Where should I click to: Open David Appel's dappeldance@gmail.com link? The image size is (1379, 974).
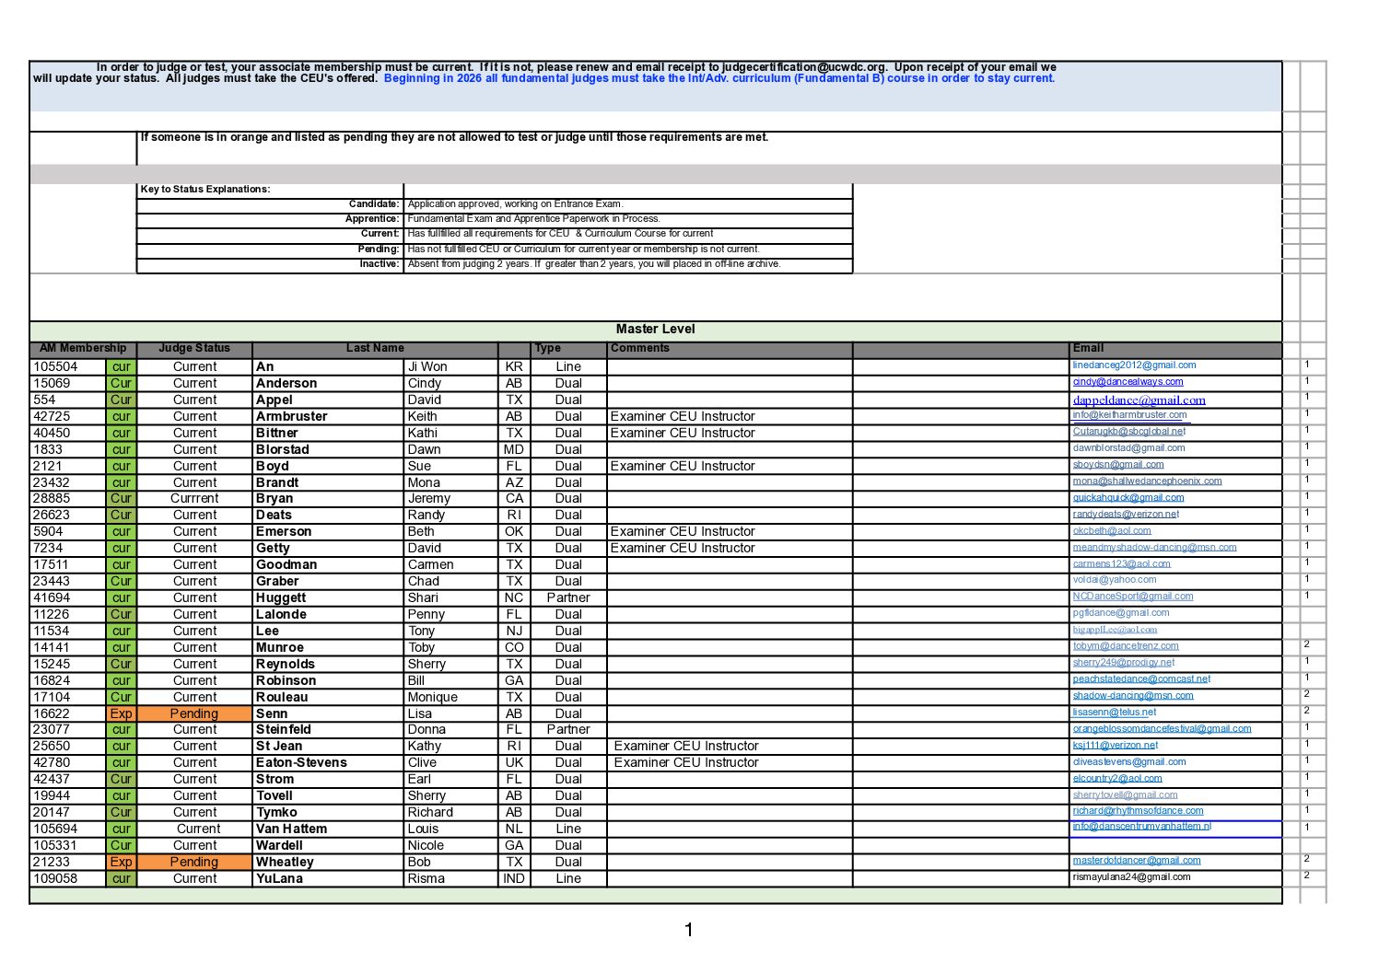click(x=1138, y=400)
